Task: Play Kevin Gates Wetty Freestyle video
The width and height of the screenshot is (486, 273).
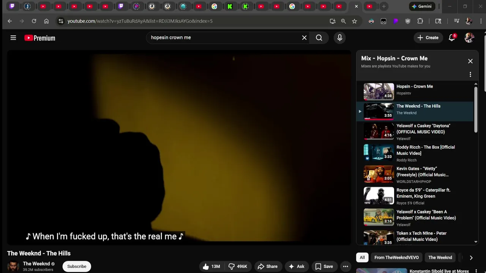Action: tap(416, 174)
